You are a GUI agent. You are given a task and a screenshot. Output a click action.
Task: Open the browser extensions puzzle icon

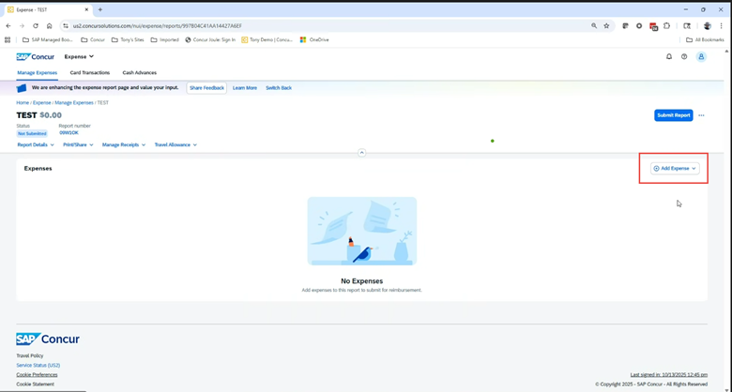(x=667, y=26)
